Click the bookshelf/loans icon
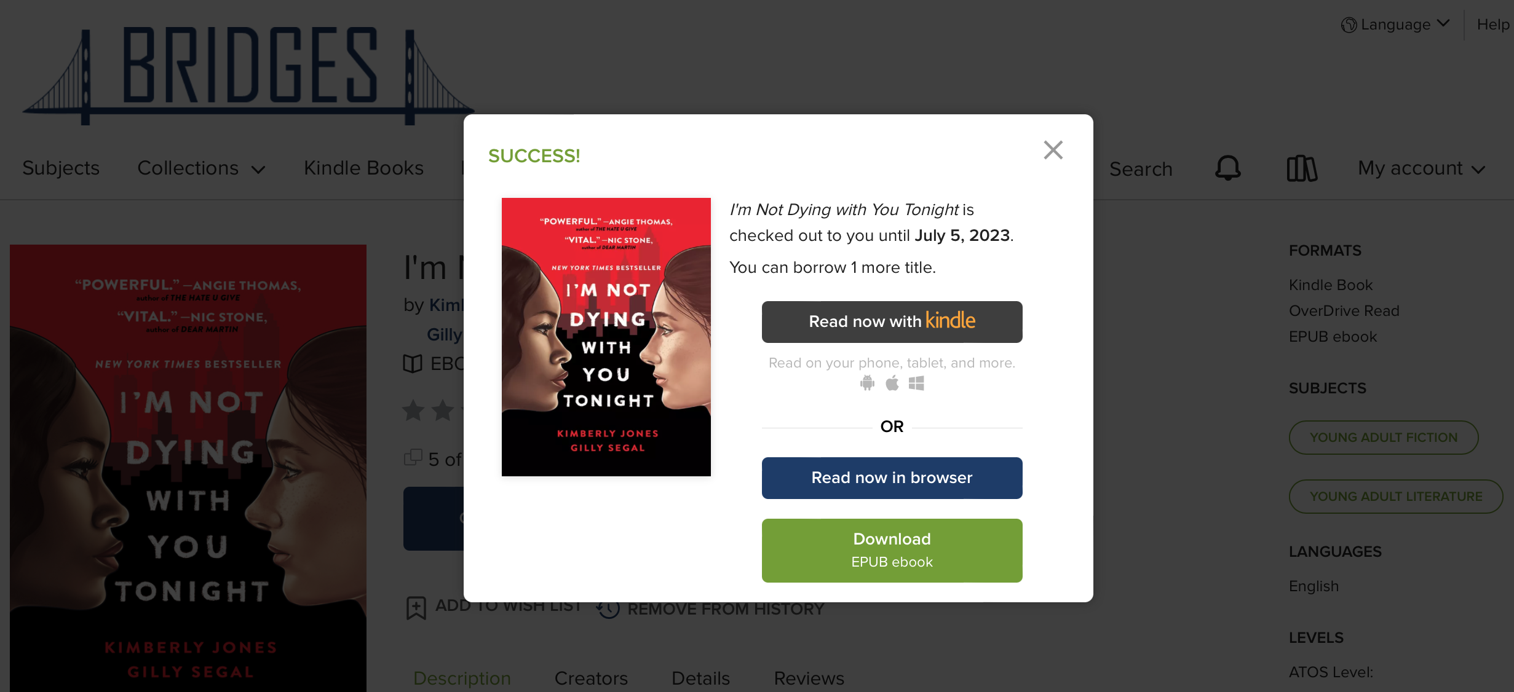The image size is (1514, 692). (x=1302, y=168)
